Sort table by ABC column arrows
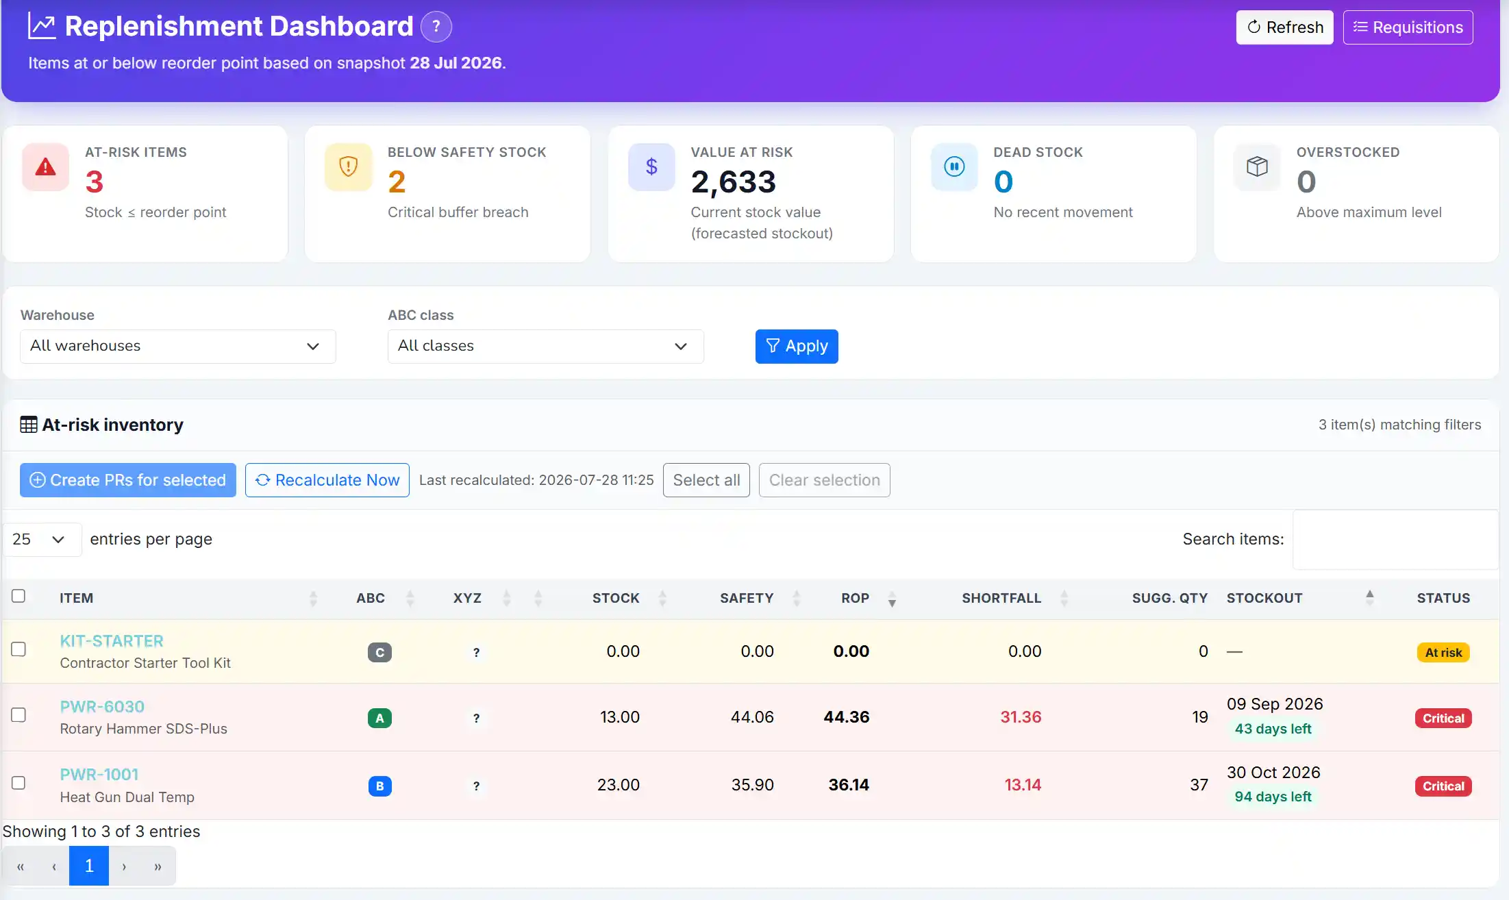 [410, 599]
